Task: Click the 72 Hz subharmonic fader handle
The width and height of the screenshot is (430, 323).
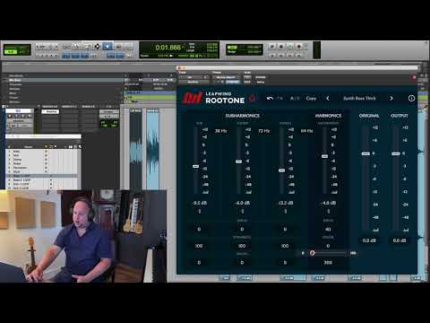Action: click(238, 161)
